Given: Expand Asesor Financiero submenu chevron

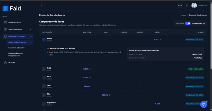Looking at the screenshot, I should (x=31, y=29).
